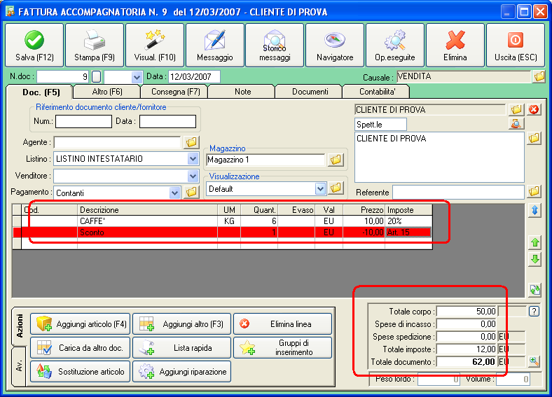Click reference Num. input field
The image size is (552, 397).
(84, 121)
